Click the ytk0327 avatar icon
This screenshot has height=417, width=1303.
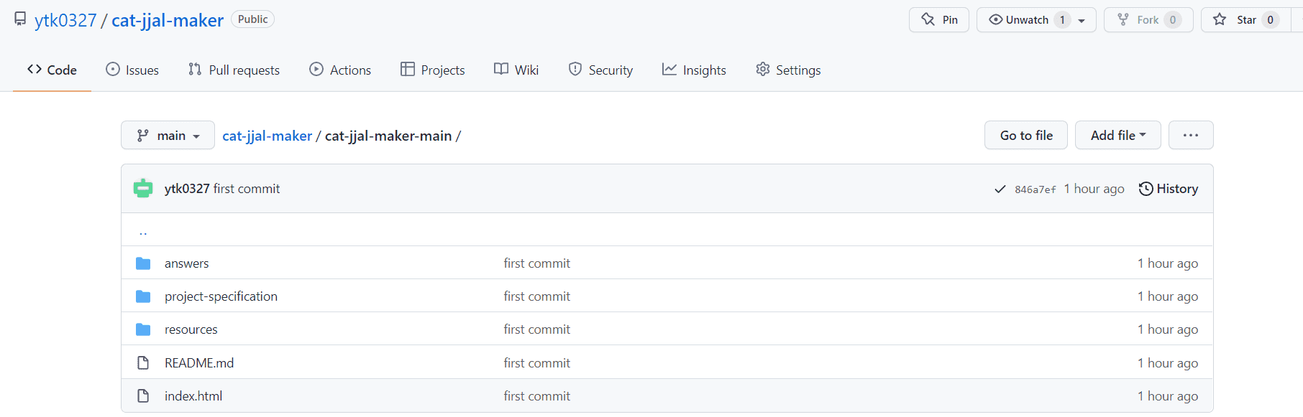point(143,189)
